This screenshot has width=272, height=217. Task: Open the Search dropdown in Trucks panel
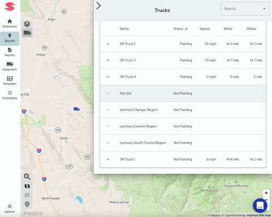(245, 9)
